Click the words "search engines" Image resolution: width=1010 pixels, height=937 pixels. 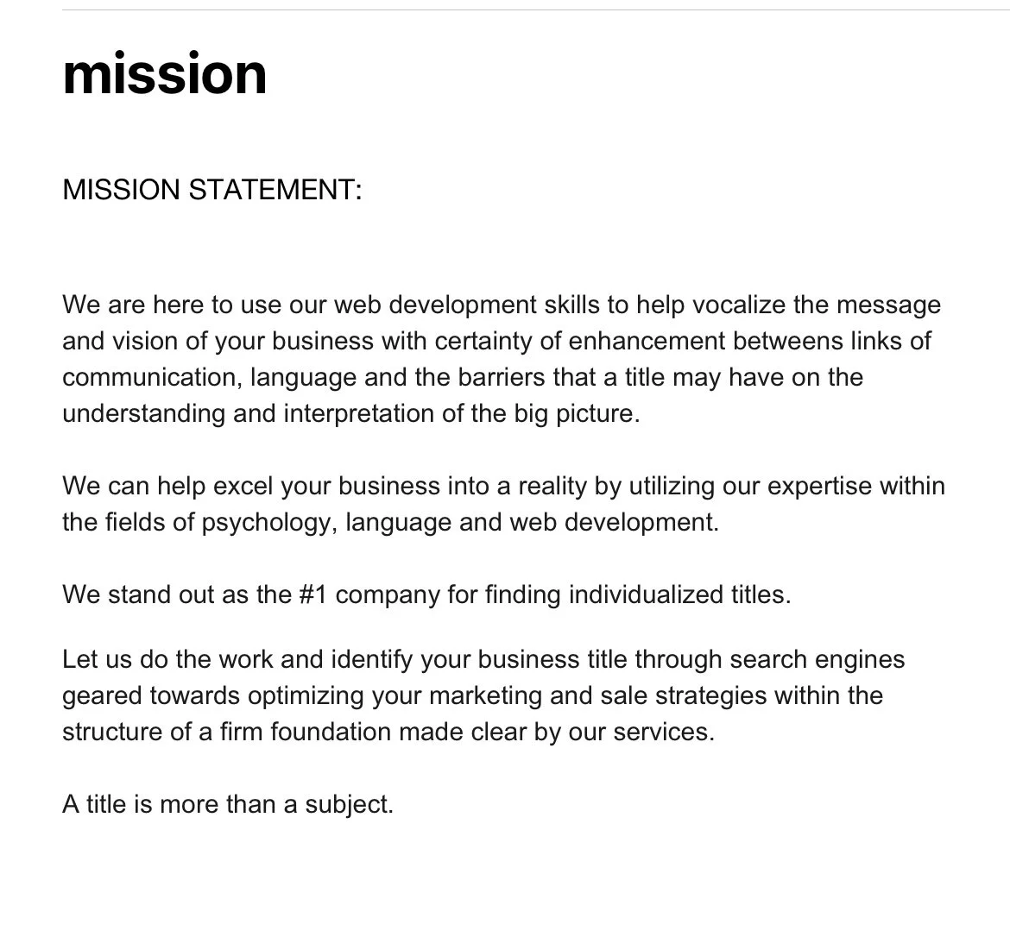coord(817,660)
